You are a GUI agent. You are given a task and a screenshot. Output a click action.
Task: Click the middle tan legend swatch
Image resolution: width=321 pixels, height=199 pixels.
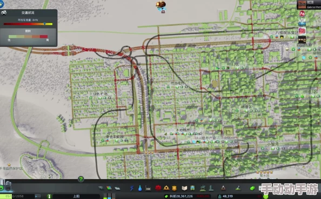(x=28, y=37)
